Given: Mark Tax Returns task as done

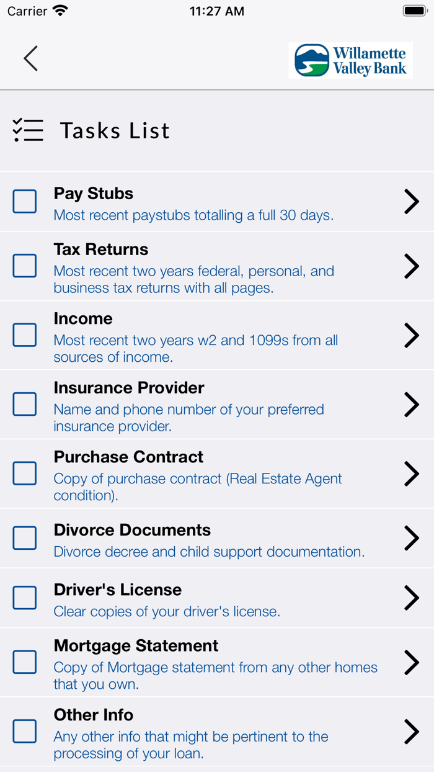Looking at the screenshot, I should [25, 266].
